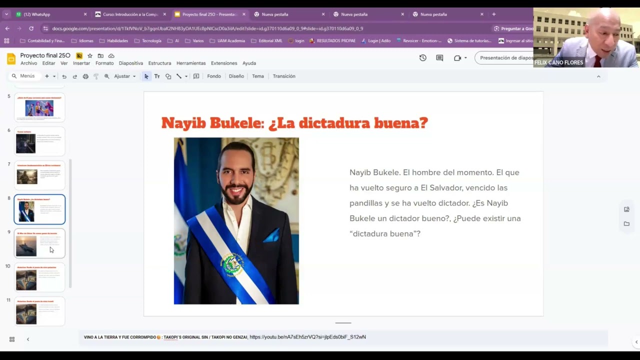Expand the side panel arrow at bottom right

pos(636,342)
